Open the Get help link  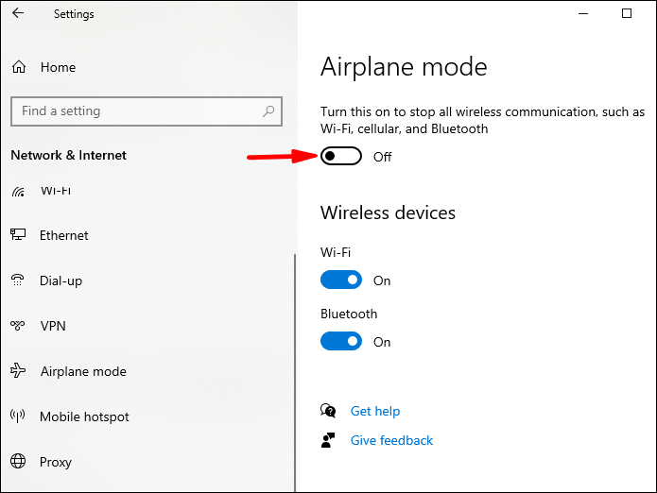pos(375,411)
